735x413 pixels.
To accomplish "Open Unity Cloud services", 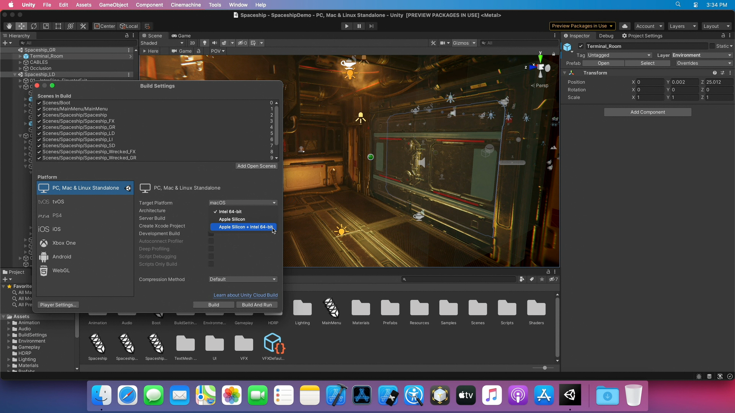I will [625, 26].
